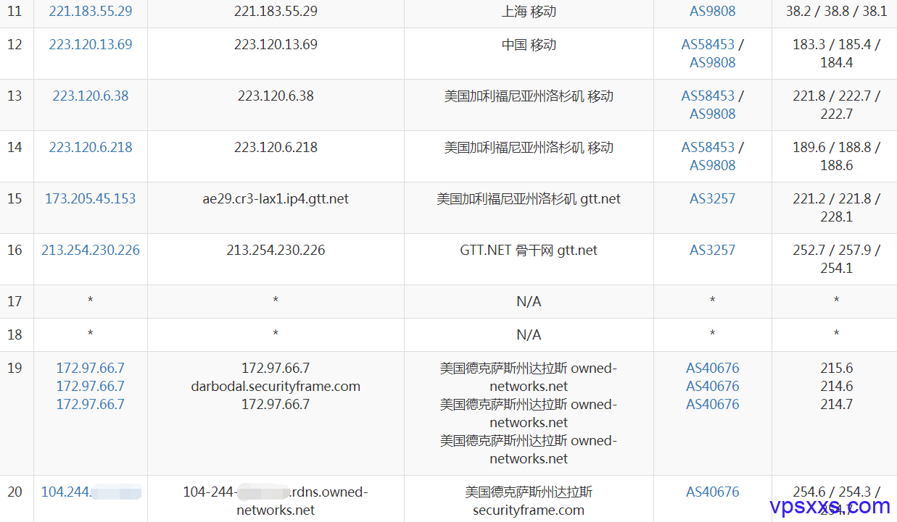Open AS9808 link in hop 14 row
This screenshot has width=897, height=522.
pos(712,165)
